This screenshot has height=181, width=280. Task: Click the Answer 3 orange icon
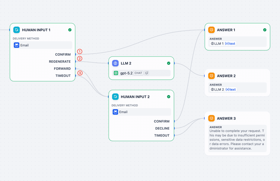(x=212, y=118)
